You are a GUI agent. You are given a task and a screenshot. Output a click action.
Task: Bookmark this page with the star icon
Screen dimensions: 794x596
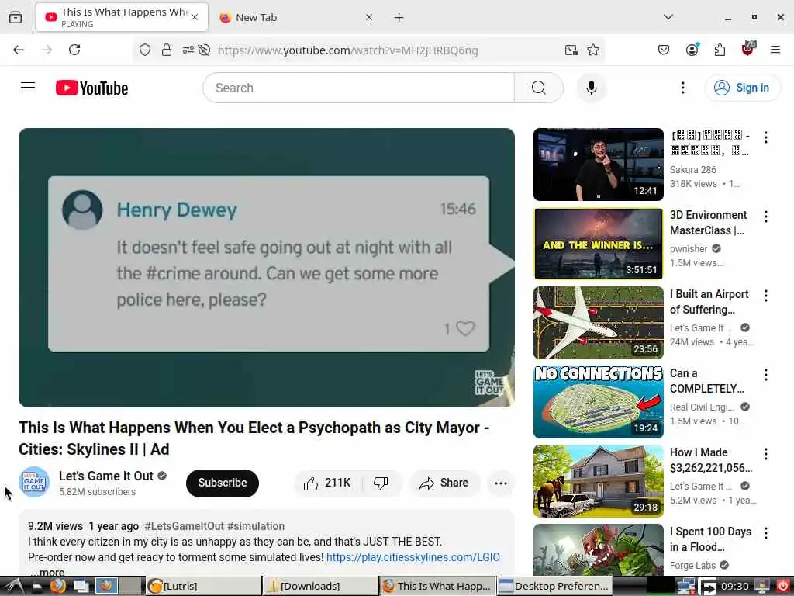pos(593,50)
